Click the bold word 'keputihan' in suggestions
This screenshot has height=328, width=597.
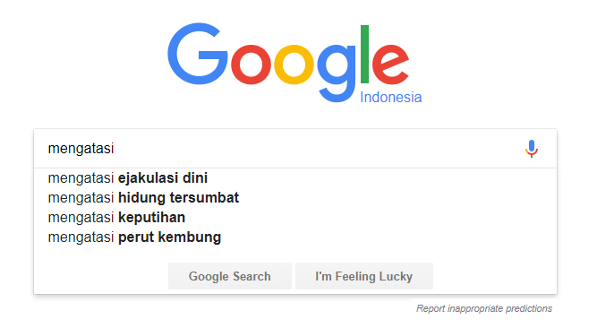pyautogui.click(x=151, y=218)
